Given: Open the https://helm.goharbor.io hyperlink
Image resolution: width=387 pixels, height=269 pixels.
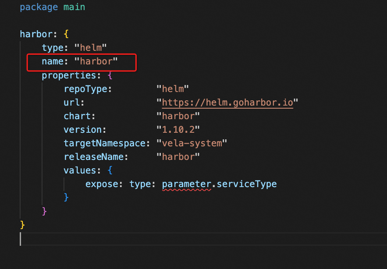Looking at the screenshot, I should 227,102.
